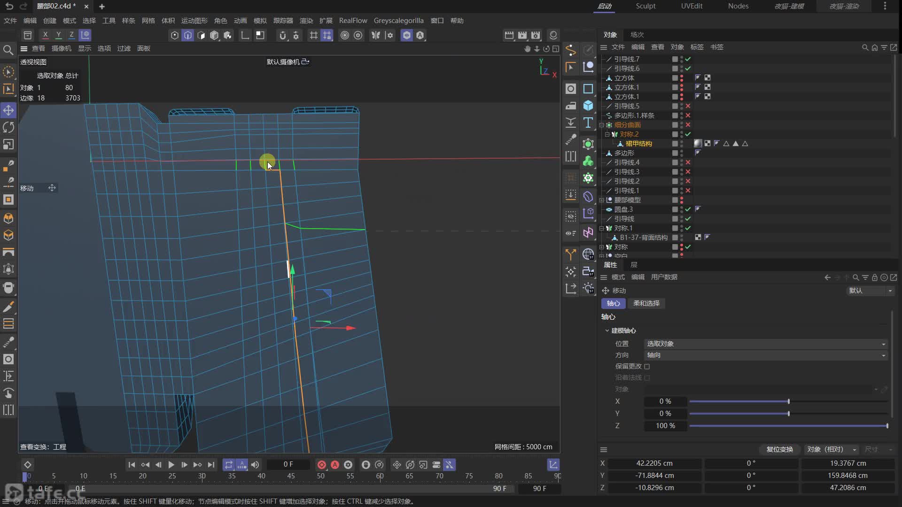Select edges mode icon
The height and width of the screenshot is (507, 902).
pyautogui.click(x=188, y=35)
